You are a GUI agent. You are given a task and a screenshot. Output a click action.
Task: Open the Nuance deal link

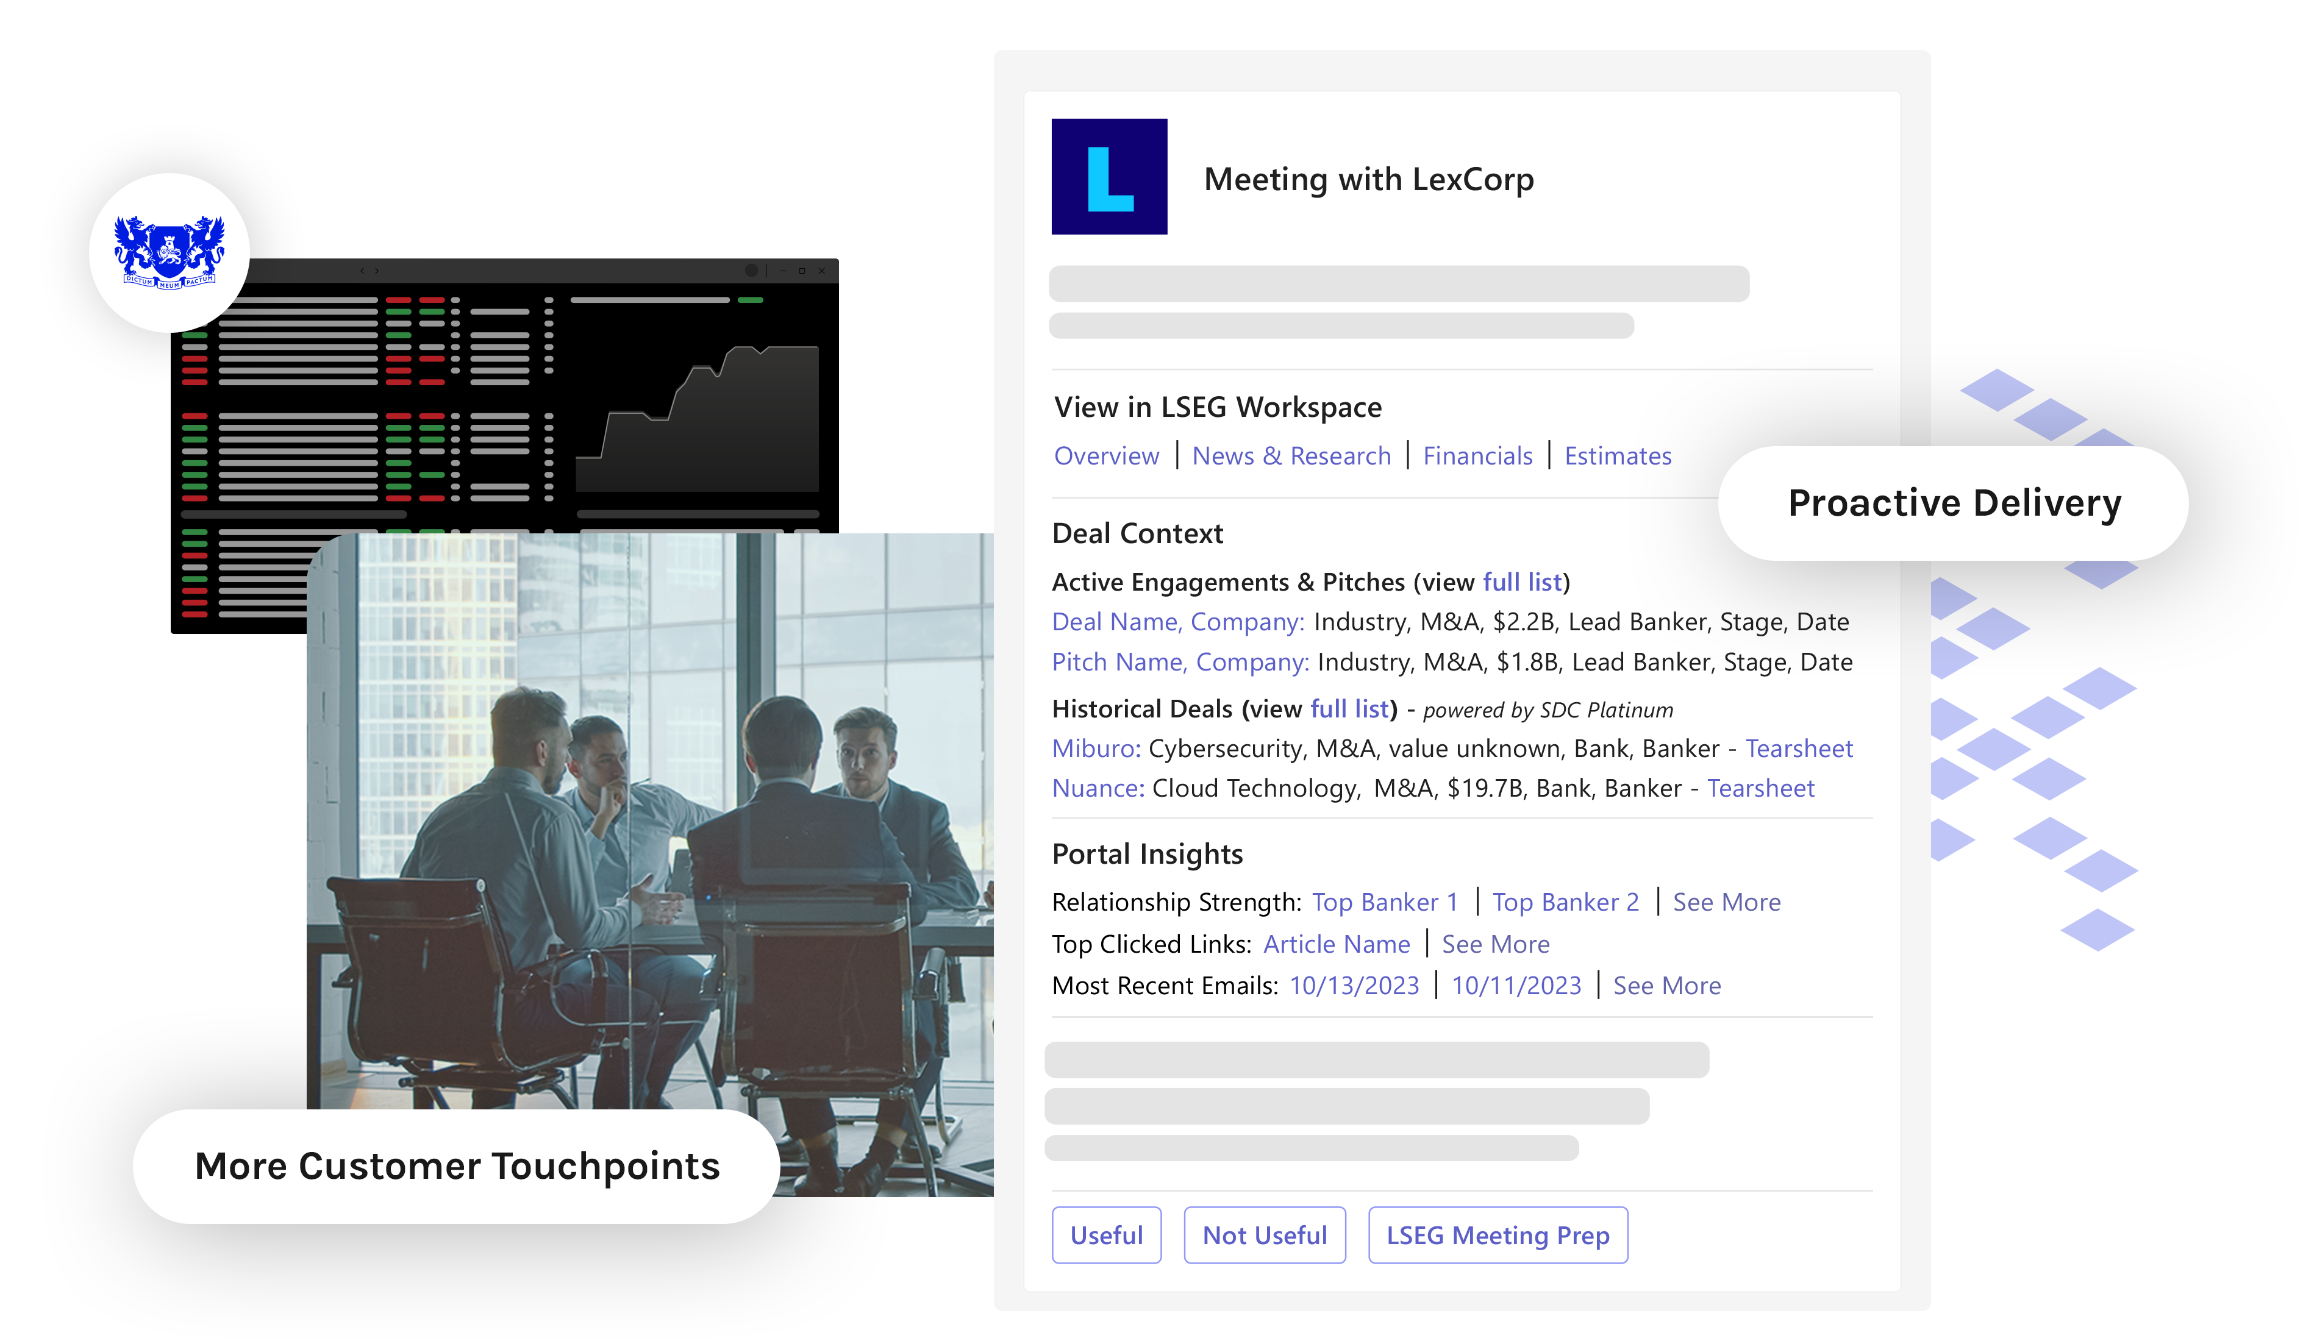click(x=1098, y=788)
